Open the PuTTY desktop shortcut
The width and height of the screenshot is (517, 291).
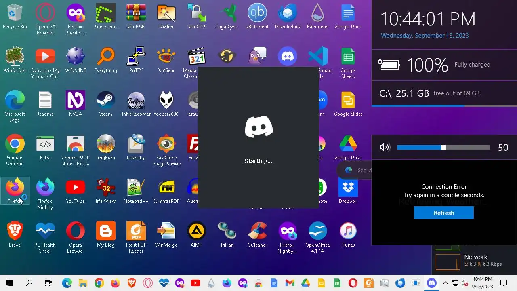click(136, 61)
